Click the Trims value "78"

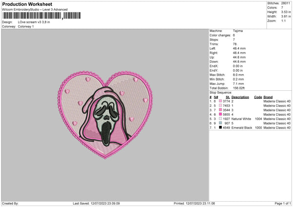(x=235, y=44)
